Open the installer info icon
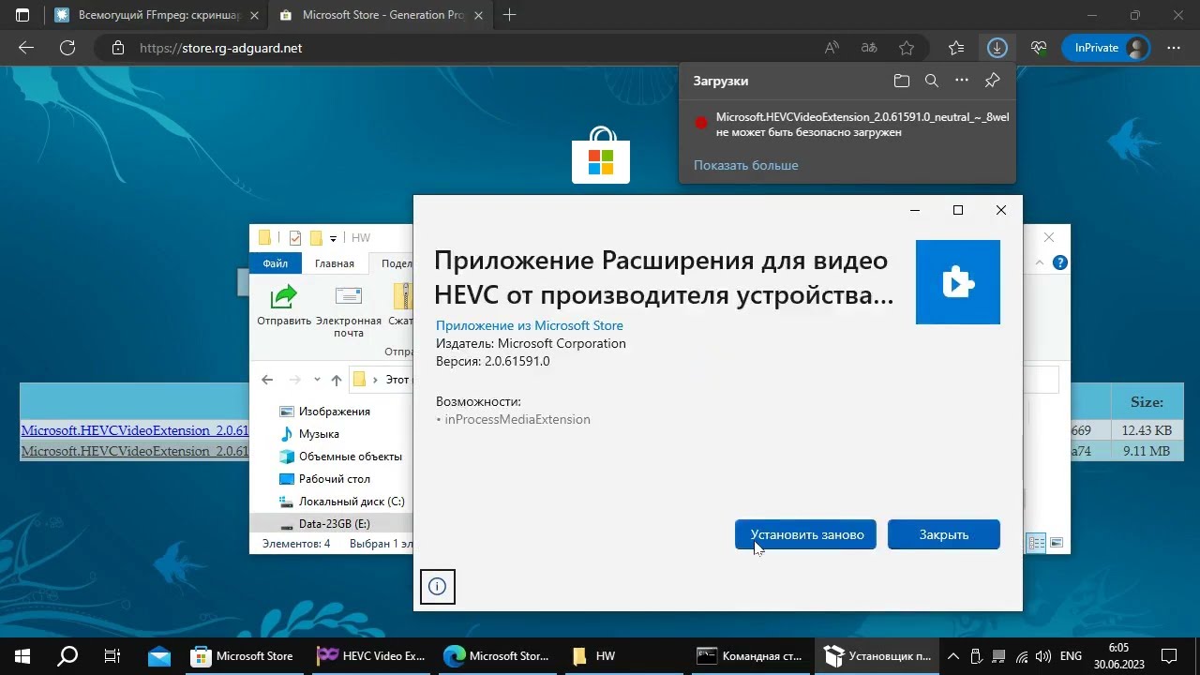Viewport: 1200px width, 675px height. pyautogui.click(x=438, y=587)
